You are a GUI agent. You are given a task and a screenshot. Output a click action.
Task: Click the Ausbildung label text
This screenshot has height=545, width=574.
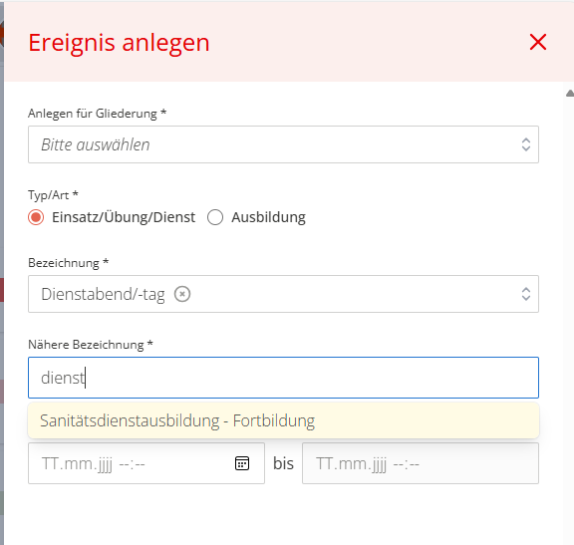pyautogui.click(x=268, y=217)
